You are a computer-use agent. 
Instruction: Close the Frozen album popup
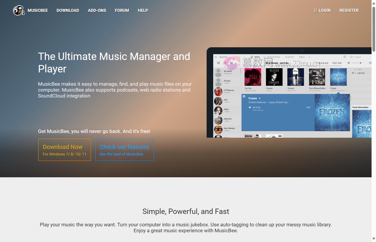pyautogui.click(x=244, y=96)
